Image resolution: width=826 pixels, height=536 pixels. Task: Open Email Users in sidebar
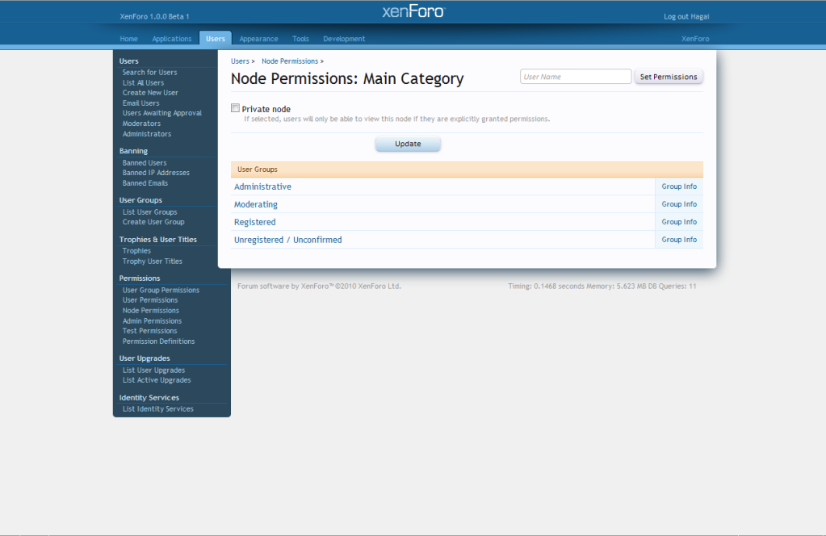pos(140,103)
